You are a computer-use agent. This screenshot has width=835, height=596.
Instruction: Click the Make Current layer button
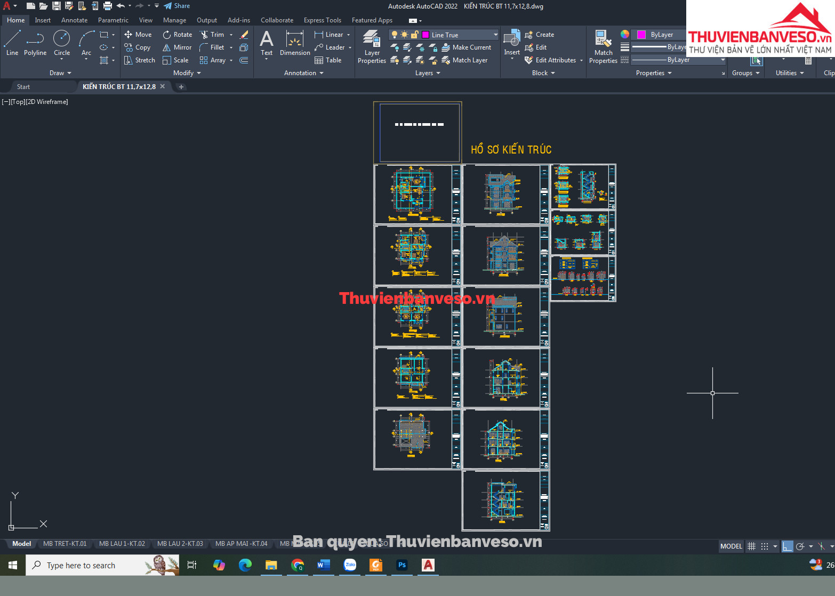tap(467, 47)
